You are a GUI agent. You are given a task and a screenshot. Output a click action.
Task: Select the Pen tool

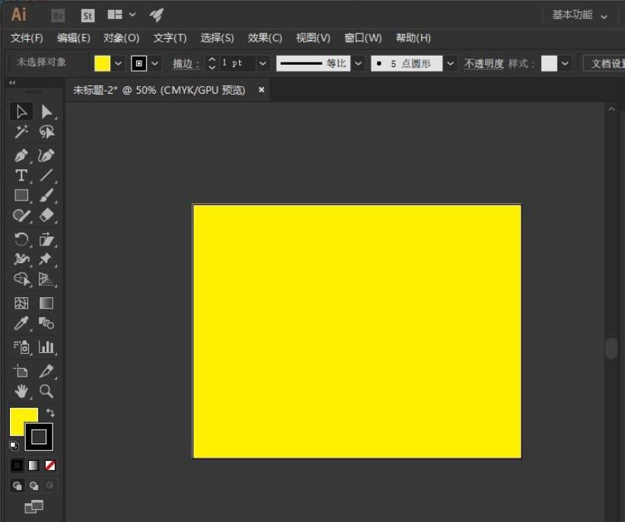[x=21, y=155]
